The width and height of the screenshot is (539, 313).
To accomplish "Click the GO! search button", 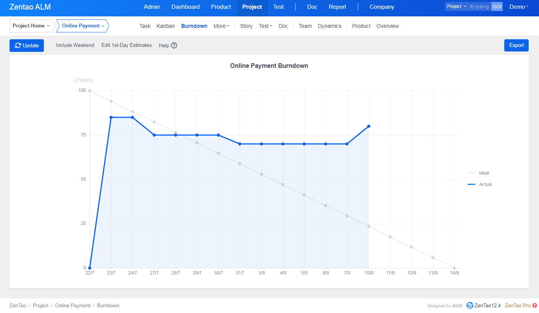I will [x=497, y=6].
